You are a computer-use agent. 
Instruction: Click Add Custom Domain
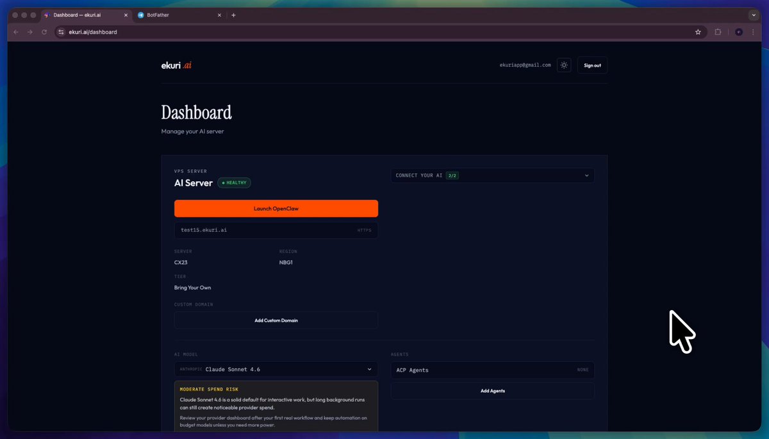276,320
